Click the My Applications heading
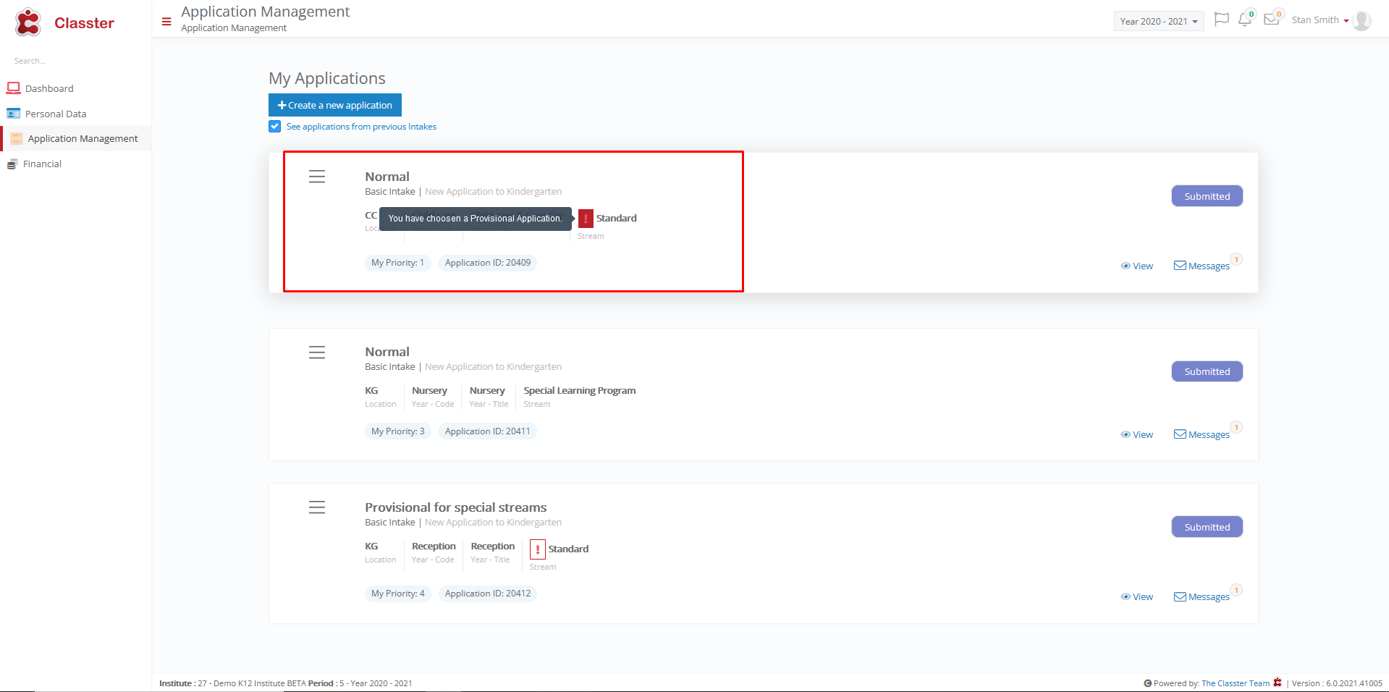Viewport: 1389px width, 692px height. pos(327,78)
